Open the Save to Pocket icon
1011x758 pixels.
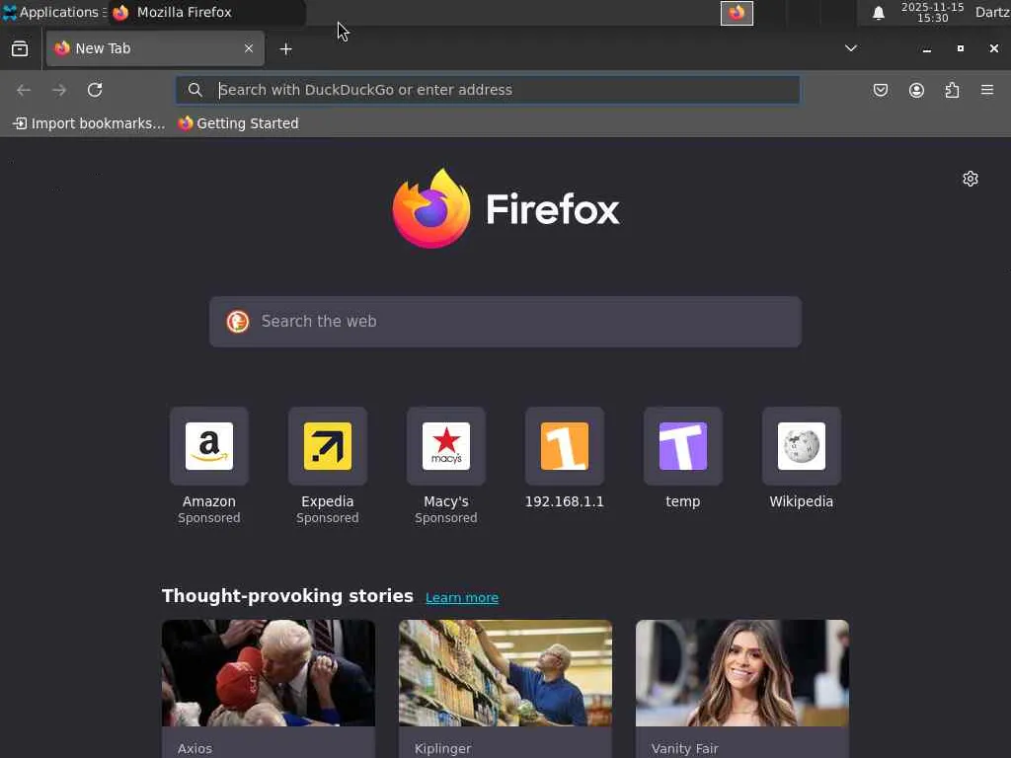click(880, 90)
